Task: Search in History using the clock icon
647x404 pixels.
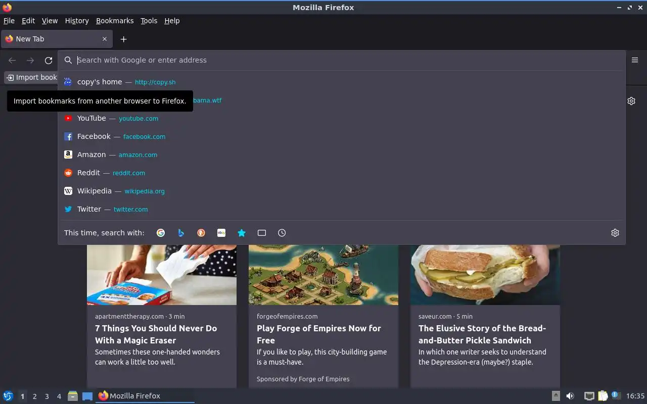Action: pyautogui.click(x=282, y=233)
